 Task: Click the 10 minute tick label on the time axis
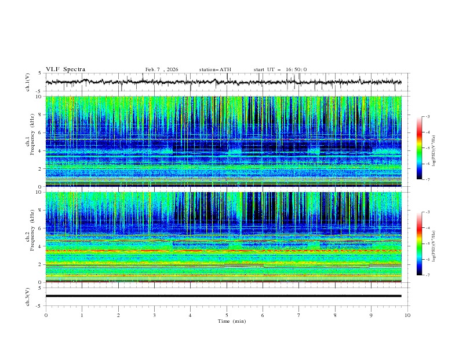407,315
